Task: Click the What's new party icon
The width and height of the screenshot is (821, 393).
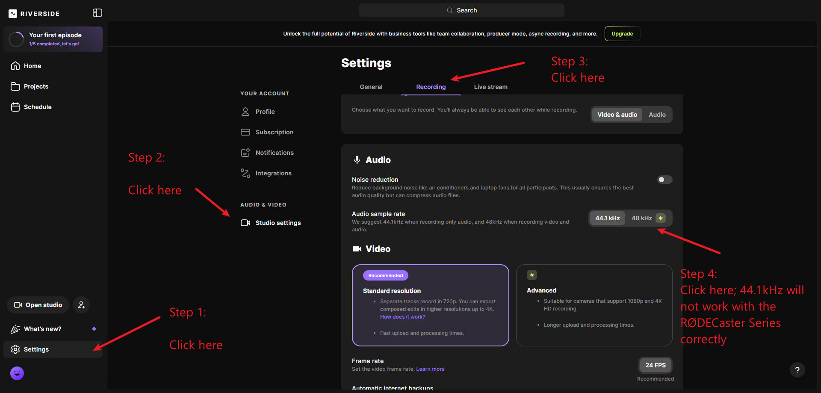Action: click(15, 329)
